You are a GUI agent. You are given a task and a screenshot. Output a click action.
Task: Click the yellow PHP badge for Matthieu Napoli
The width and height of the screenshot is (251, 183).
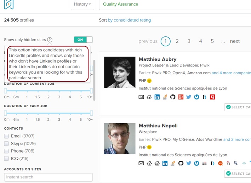pyautogui.click(x=149, y=147)
